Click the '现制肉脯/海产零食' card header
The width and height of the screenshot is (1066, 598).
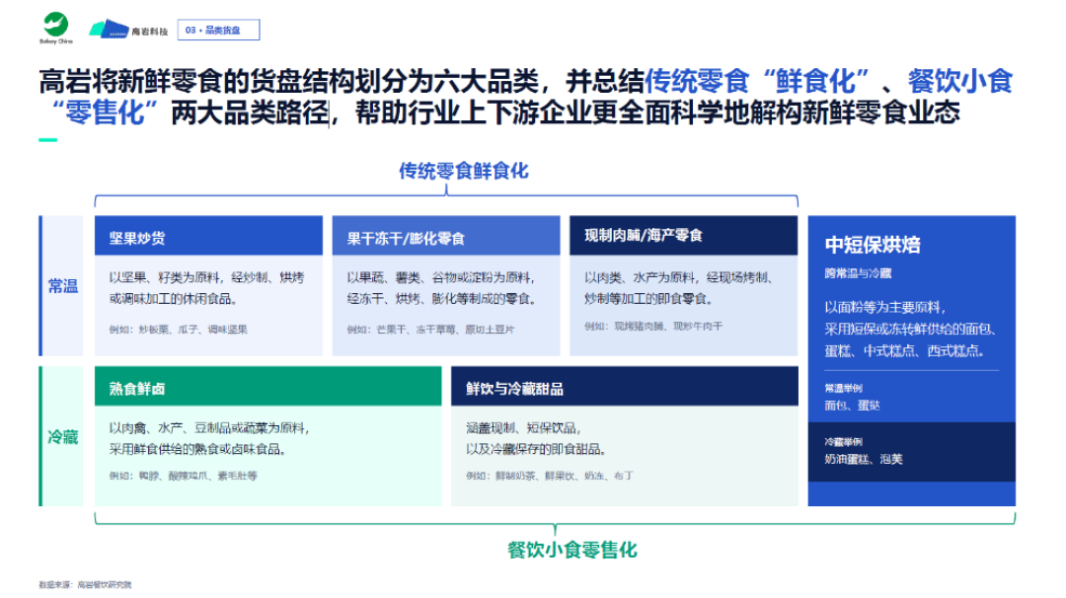683,236
